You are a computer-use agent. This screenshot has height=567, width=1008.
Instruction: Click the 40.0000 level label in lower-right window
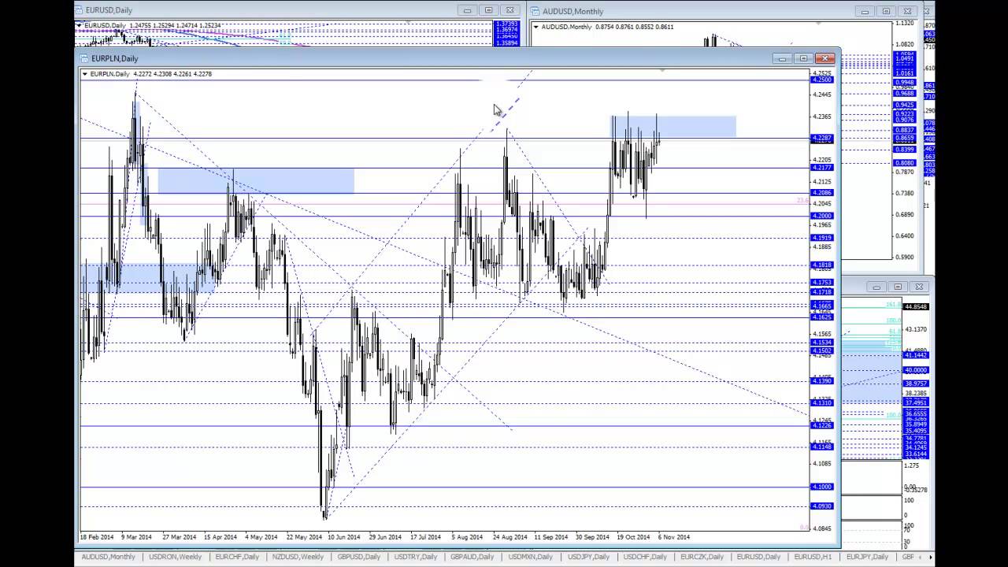point(916,370)
